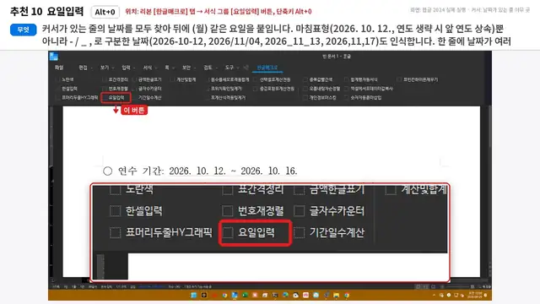Screen dimensions: 540x304
Task: Run the small 금액한글표기 macro in the ribbon
Action: pos(147,79)
